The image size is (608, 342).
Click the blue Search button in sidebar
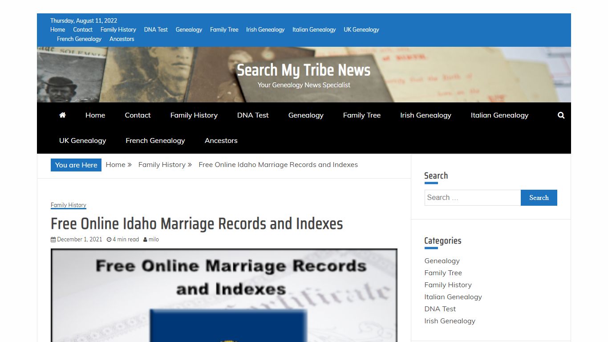(x=539, y=198)
